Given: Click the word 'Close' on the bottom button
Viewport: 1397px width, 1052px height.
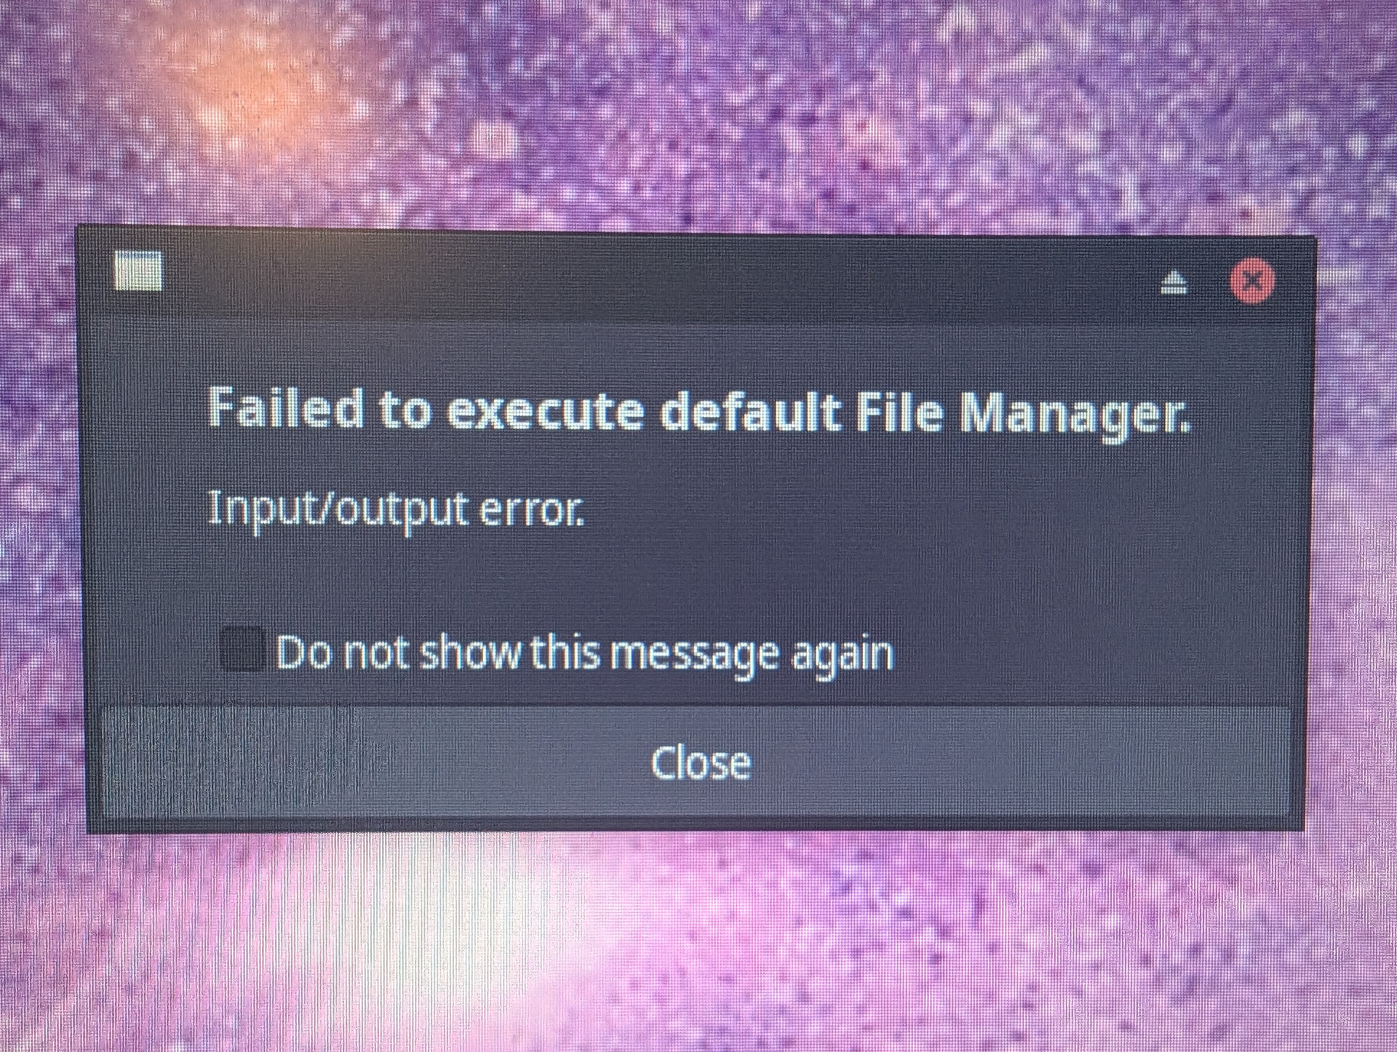Looking at the screenshot, I should 701,762.
